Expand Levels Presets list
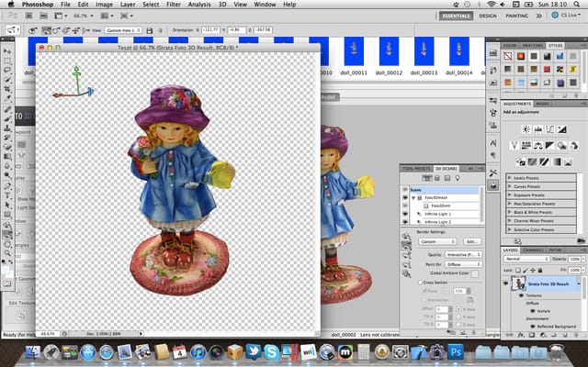This screenshot has height=367, width=588. tap(510, 178)
